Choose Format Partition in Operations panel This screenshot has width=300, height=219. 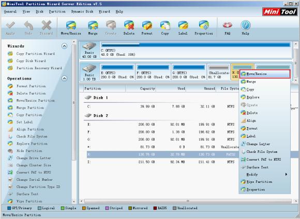(27, 86)
